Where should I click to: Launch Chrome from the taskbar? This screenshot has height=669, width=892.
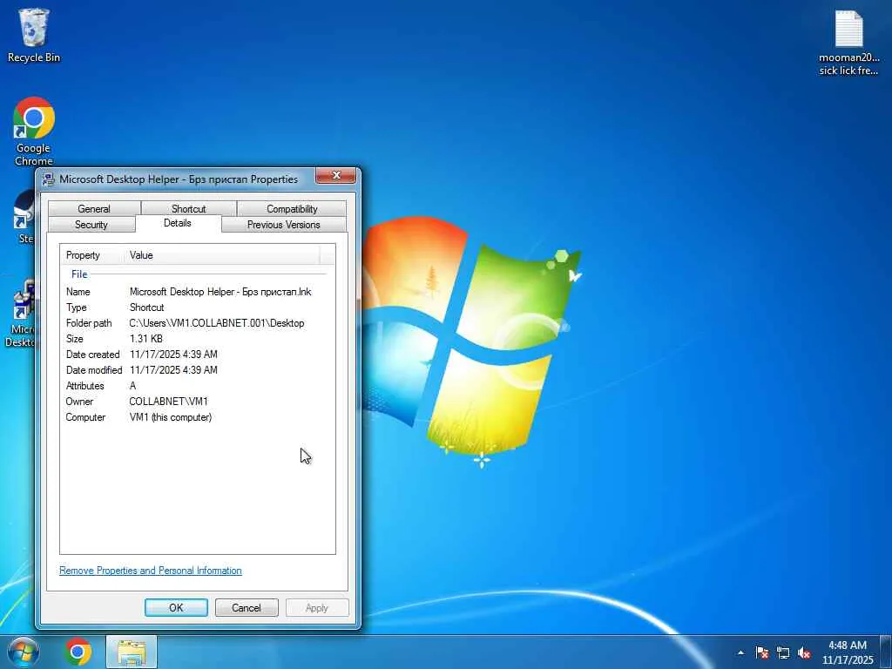(78, 652)
